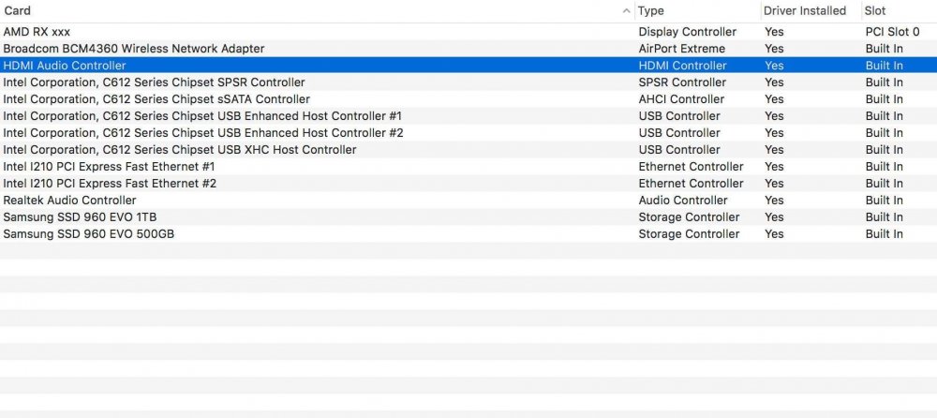
Task: Click the Type column header
Action: [697, 10]
